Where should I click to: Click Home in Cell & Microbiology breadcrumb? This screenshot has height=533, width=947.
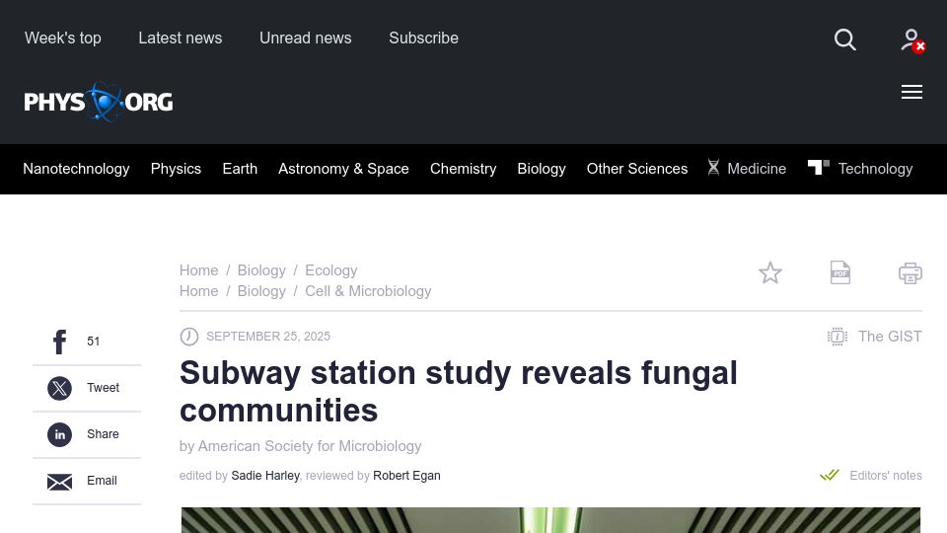click(x=198, y=291)
